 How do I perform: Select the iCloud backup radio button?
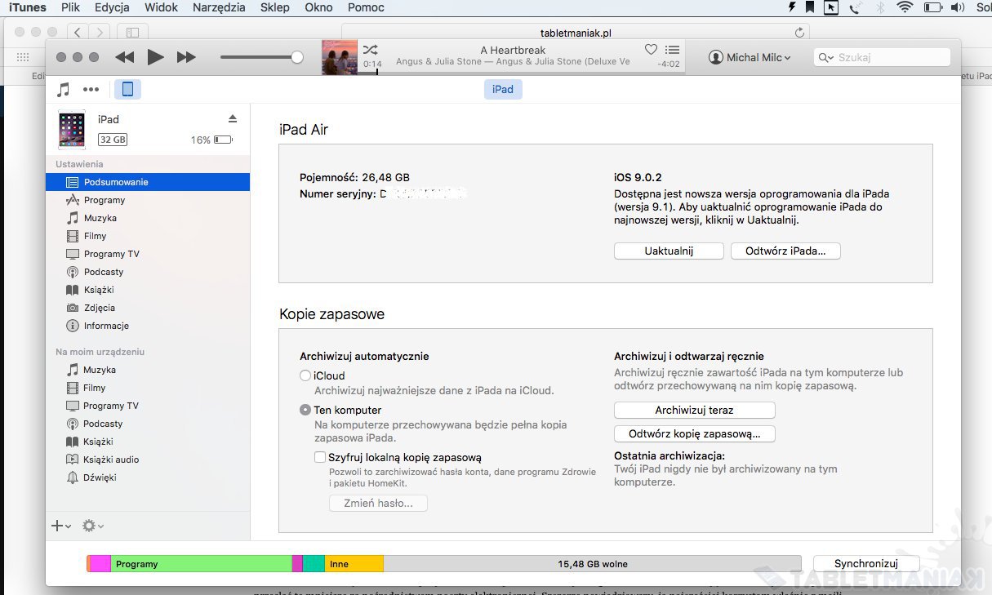(x=305, y=376)
